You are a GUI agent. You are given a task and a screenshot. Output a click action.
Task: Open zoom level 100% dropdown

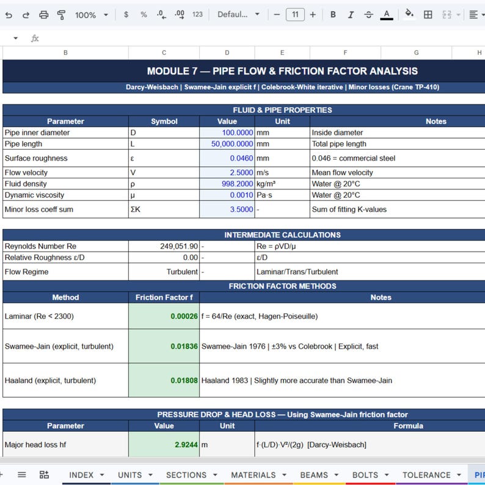[92, 15]
